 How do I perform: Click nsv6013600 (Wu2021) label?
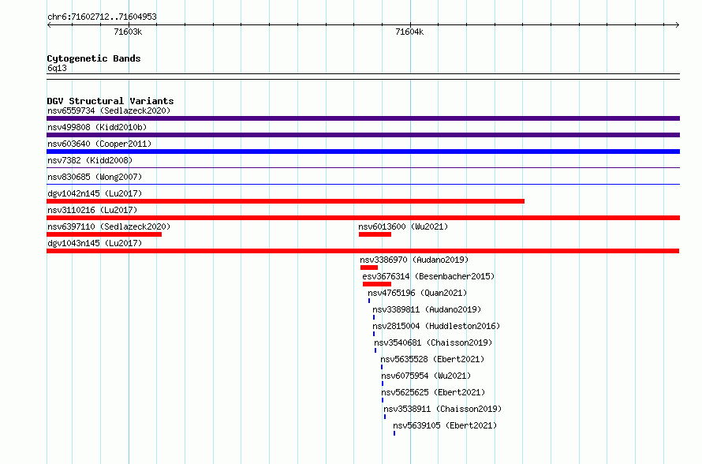click(403, 226)
